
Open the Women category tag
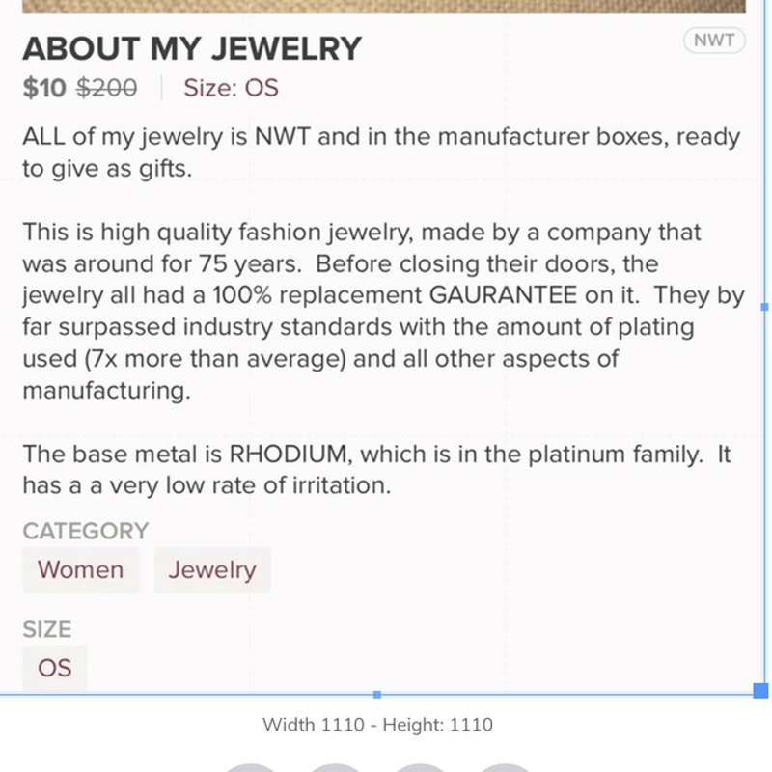[x=81, y=569]
